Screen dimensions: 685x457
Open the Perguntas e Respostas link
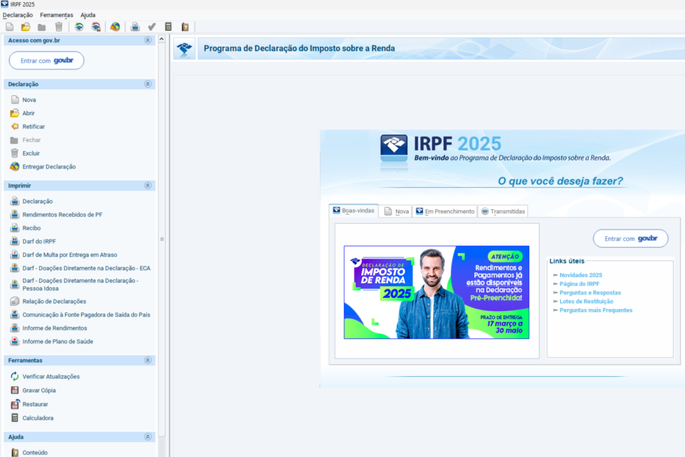(590, 292)
